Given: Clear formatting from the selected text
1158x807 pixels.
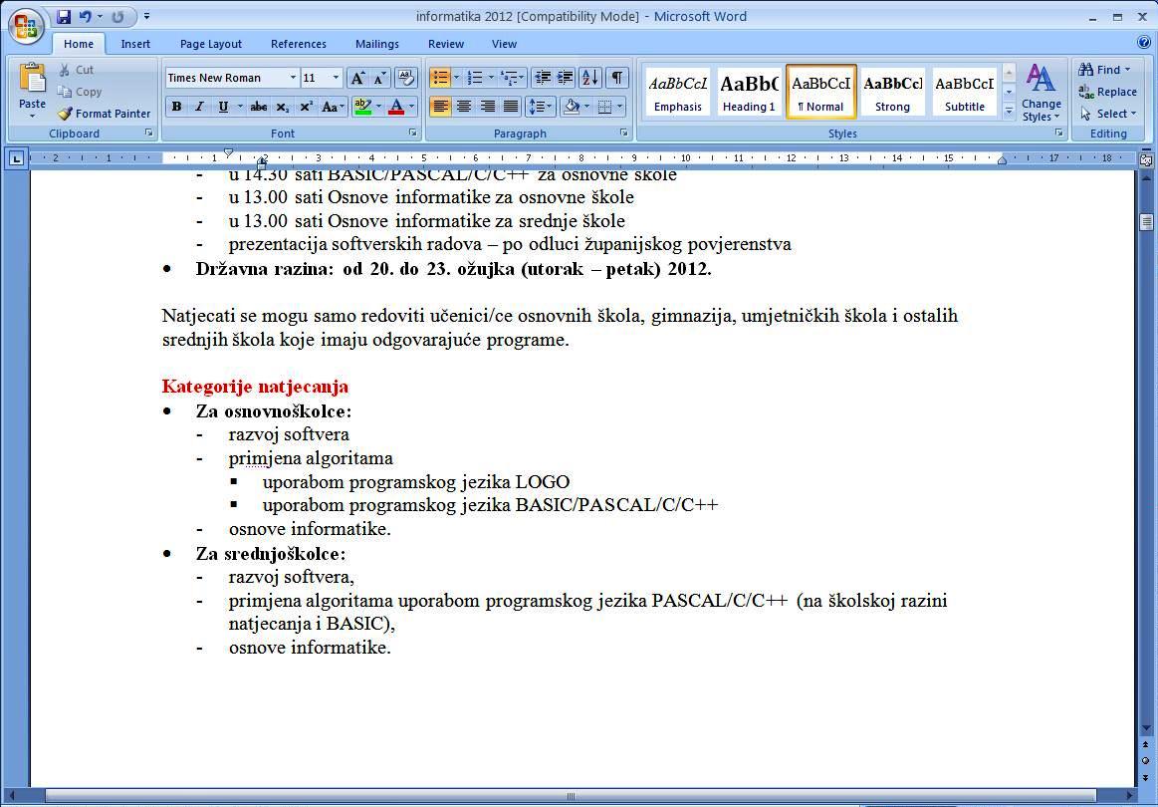Looking at the screenshot, I should [x=405, y=78].
